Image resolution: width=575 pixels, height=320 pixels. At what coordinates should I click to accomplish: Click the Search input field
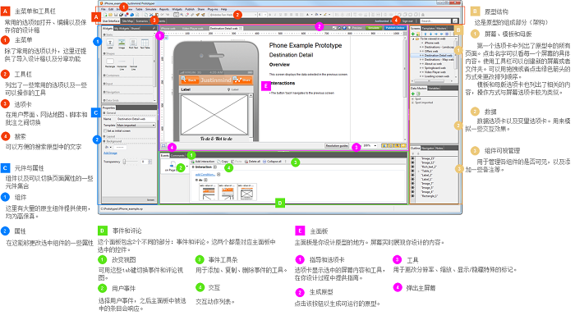pos(435,21)
